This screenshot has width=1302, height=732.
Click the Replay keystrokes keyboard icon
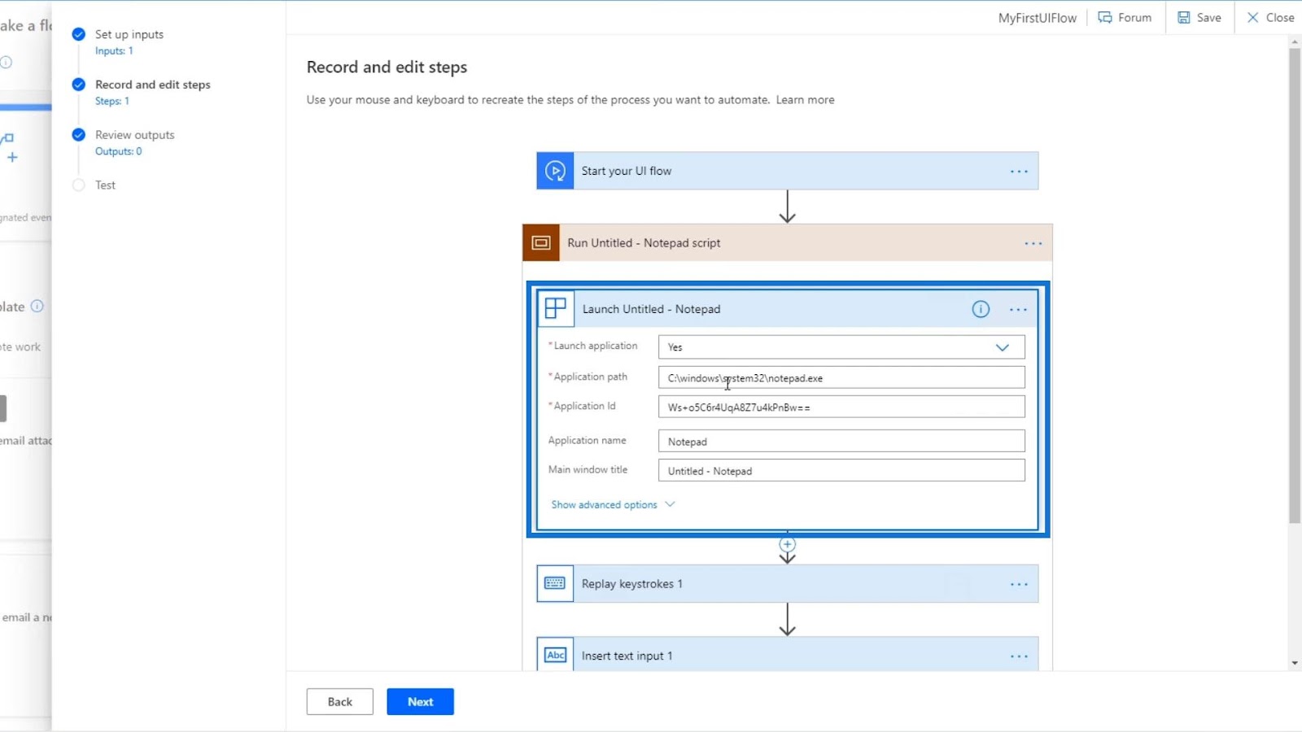[555, 584]
